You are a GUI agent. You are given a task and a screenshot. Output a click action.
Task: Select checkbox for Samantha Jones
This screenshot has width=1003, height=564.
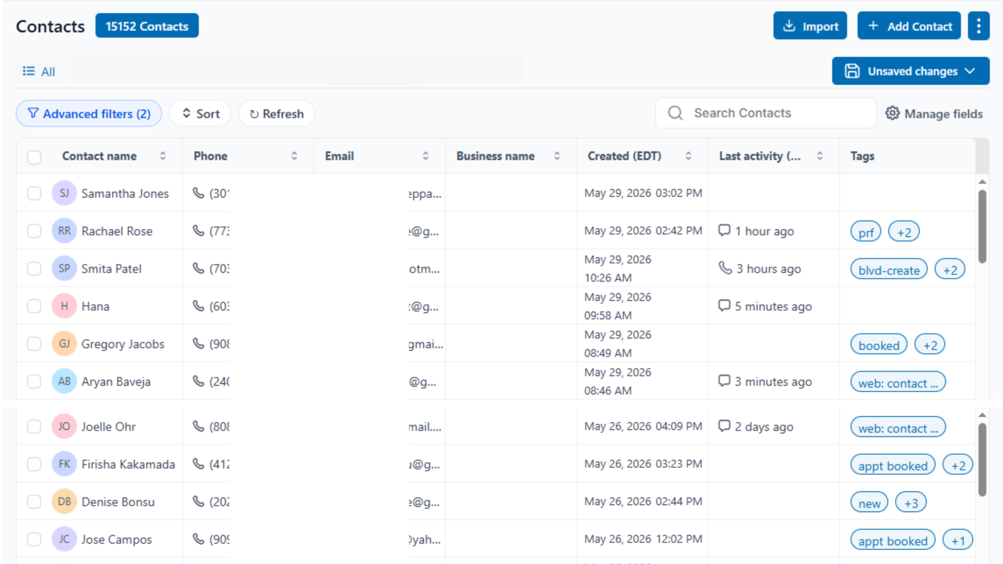point(34,193)
